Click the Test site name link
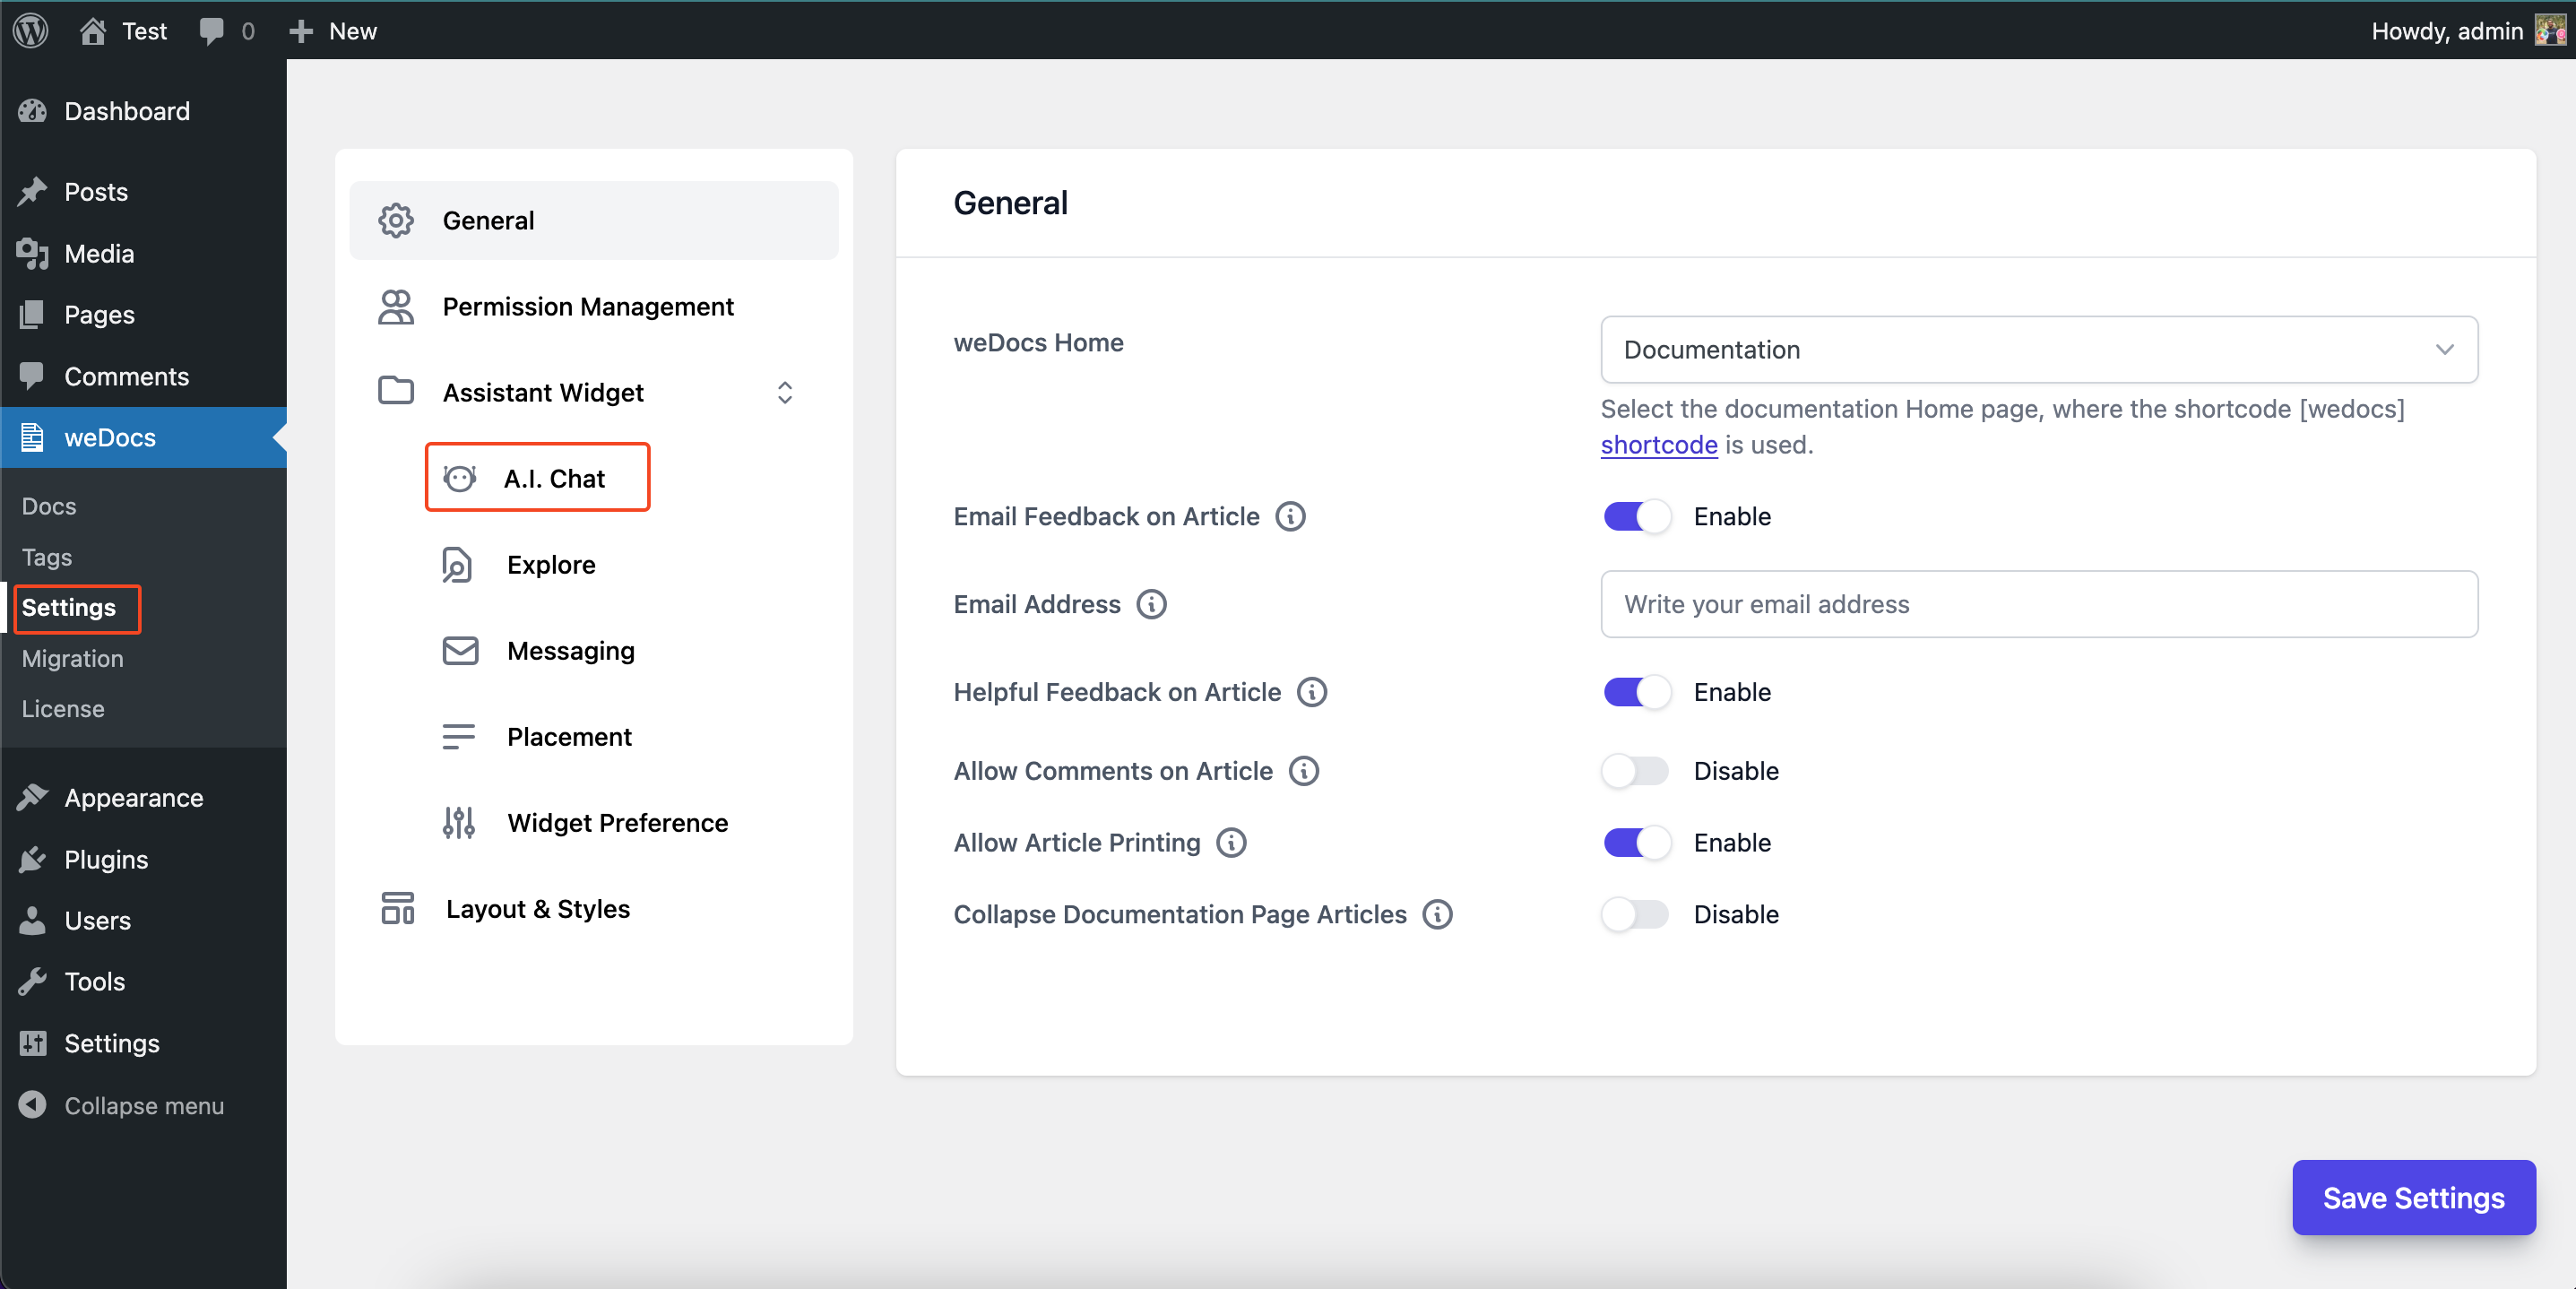Screen dimensions: 2576x1289 click(x=144, y=31)
